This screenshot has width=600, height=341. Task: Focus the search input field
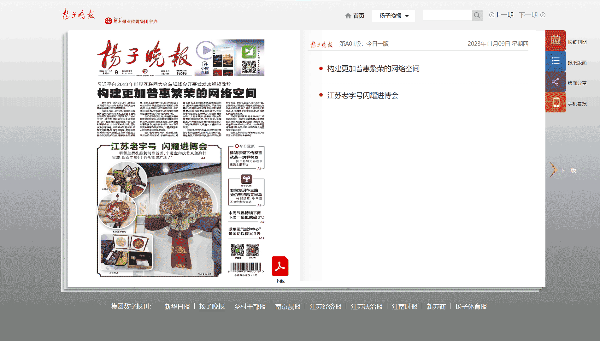pos(447,15)
